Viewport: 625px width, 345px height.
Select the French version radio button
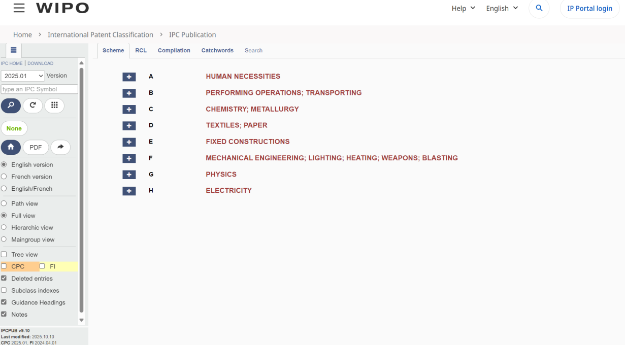4,177
